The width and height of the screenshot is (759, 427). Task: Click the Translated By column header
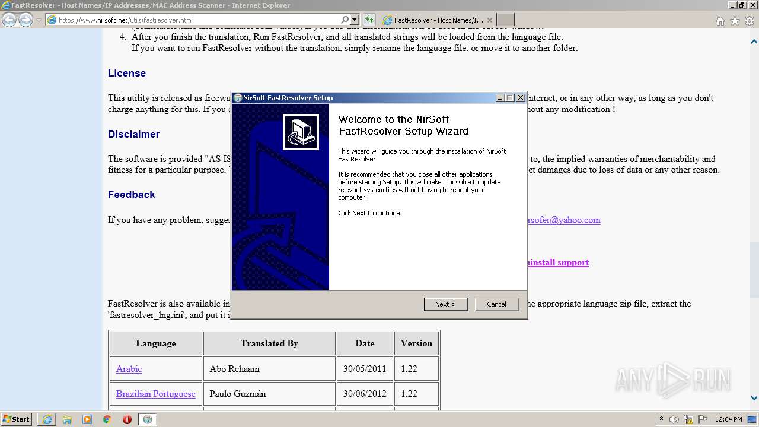269,343
